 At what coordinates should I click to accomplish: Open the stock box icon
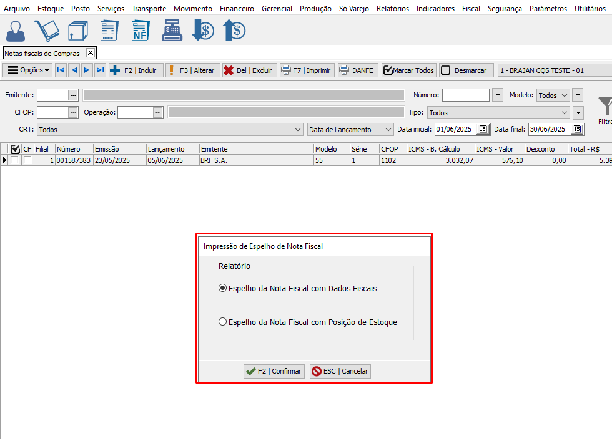78,31
